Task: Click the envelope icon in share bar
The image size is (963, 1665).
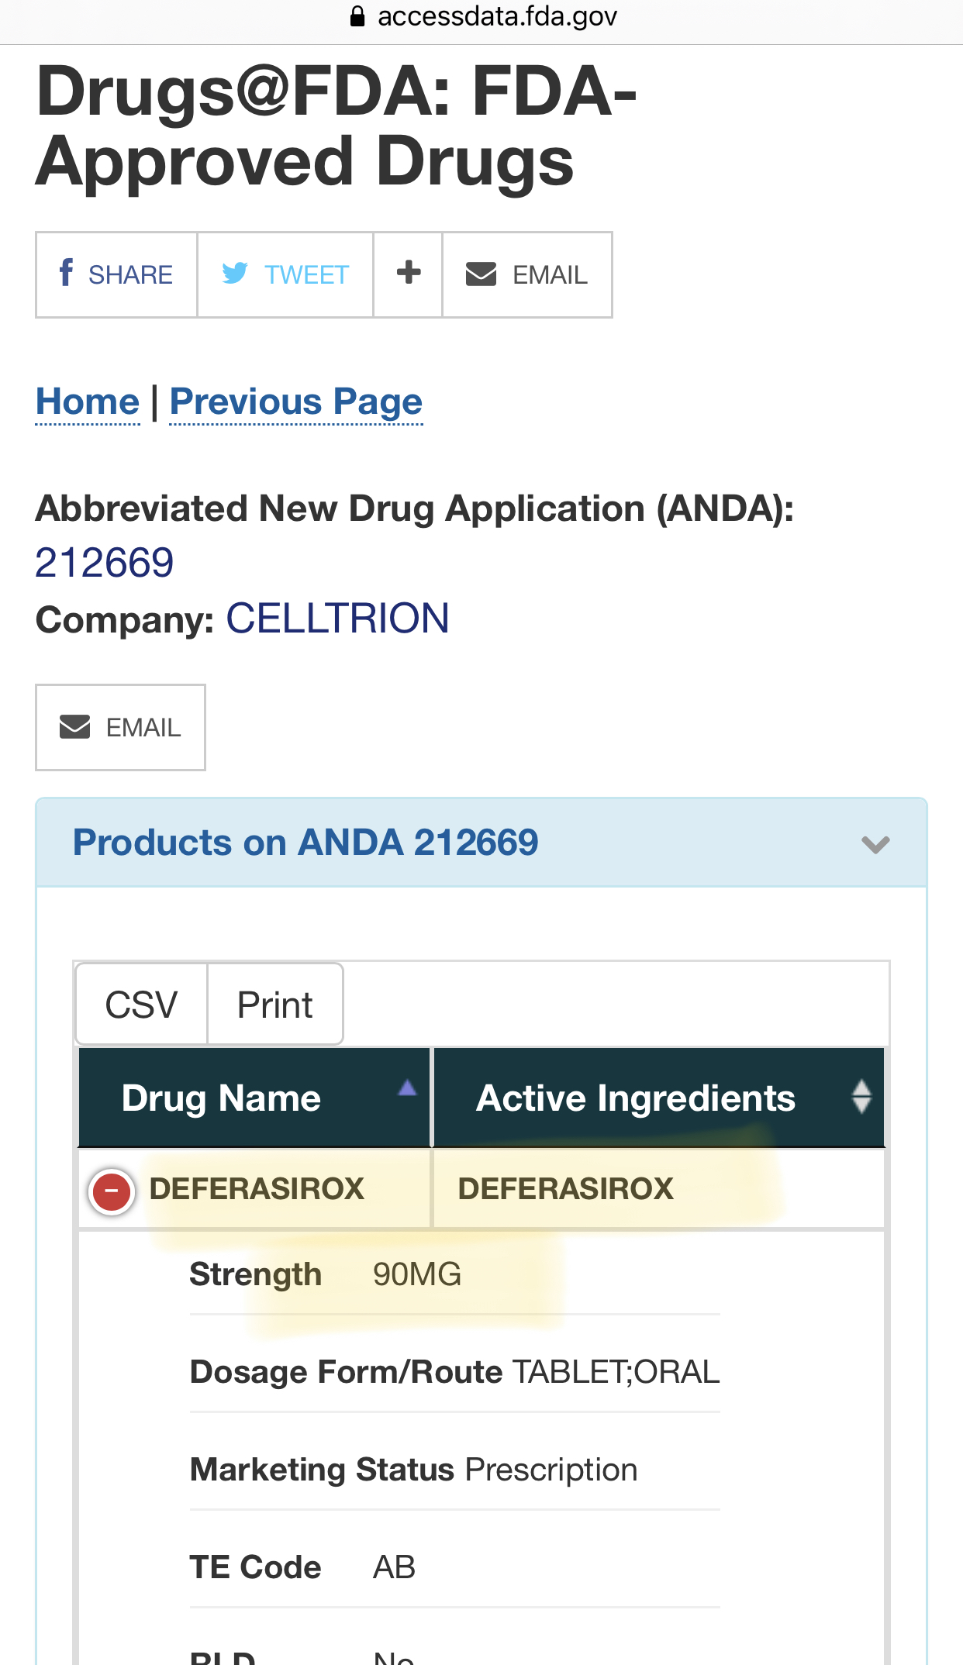Action: (x=481, y=274)
